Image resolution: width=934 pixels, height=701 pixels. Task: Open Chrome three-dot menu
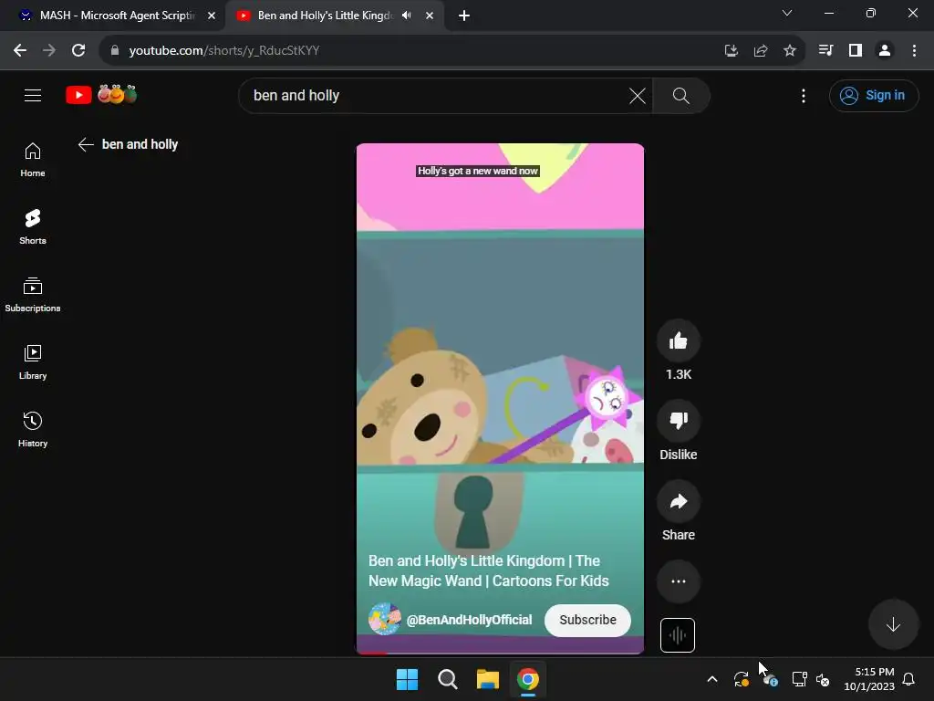tap(914, 51)
